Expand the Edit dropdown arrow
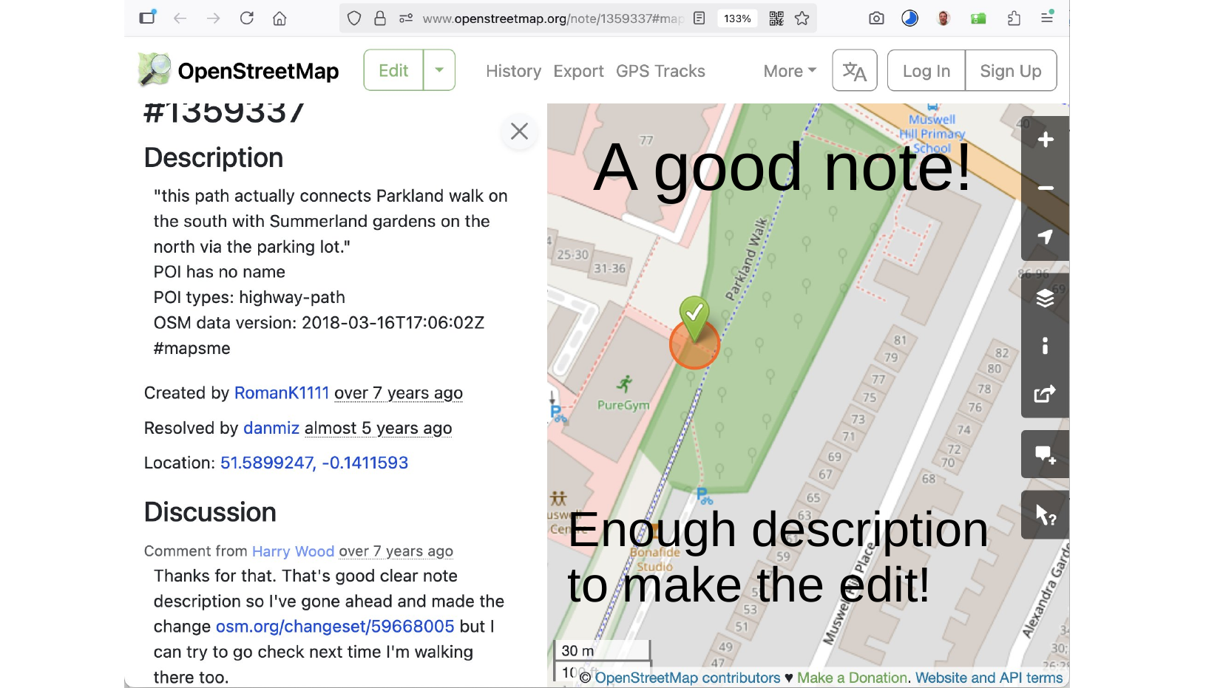The image size is (1223, 688). 439,70
